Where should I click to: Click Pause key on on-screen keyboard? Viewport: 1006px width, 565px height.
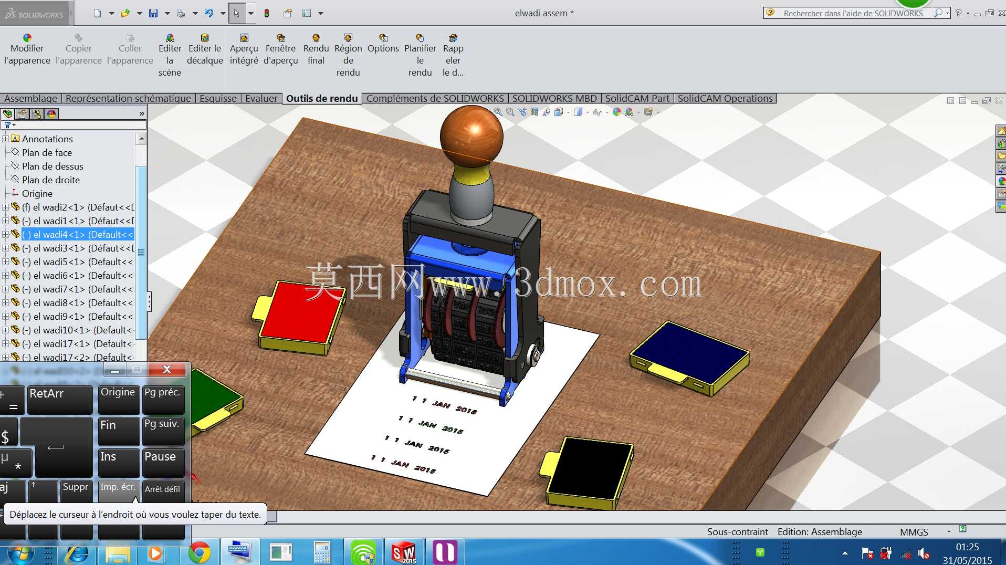pyautogui.click(x=163, y=463)
